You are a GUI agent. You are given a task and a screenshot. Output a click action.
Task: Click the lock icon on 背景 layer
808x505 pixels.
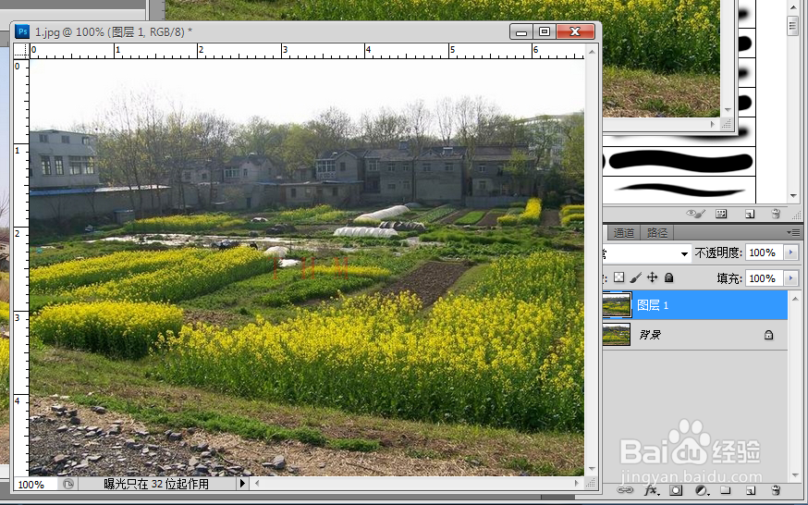click(x=768, y=335)
